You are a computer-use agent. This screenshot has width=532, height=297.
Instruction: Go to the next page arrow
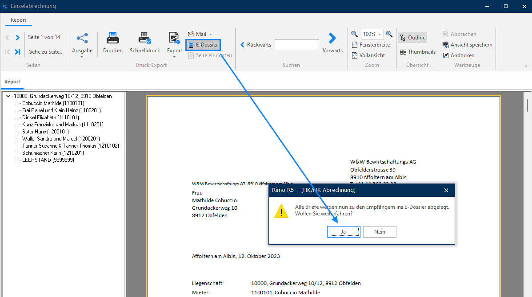tap(18, 38)
